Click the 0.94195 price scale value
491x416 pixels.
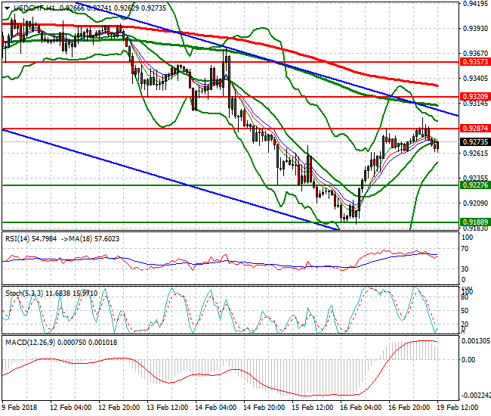pos(475,4)
